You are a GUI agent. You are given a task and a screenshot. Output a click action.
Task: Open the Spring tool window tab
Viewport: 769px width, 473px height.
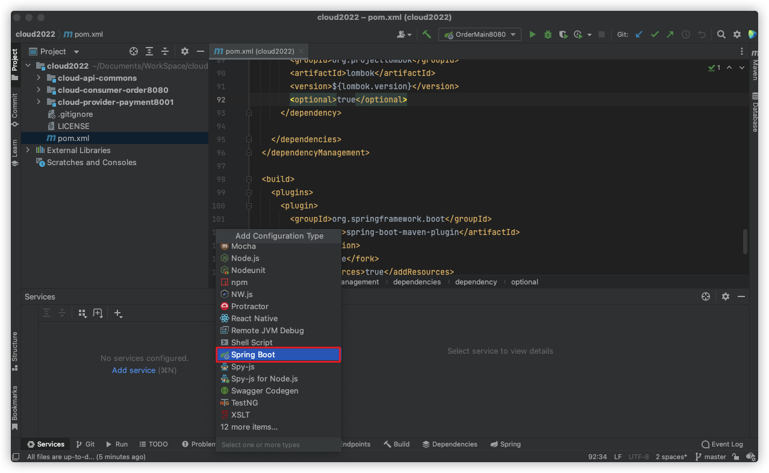click(x=505, y=444)
